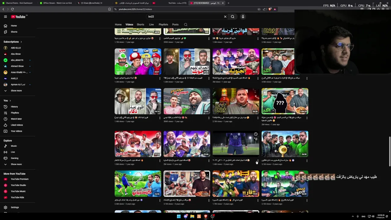The height and width of the screenshot is (220, 391).
Task: Open the YouTube hamburger guide menu
Action: 5,17
